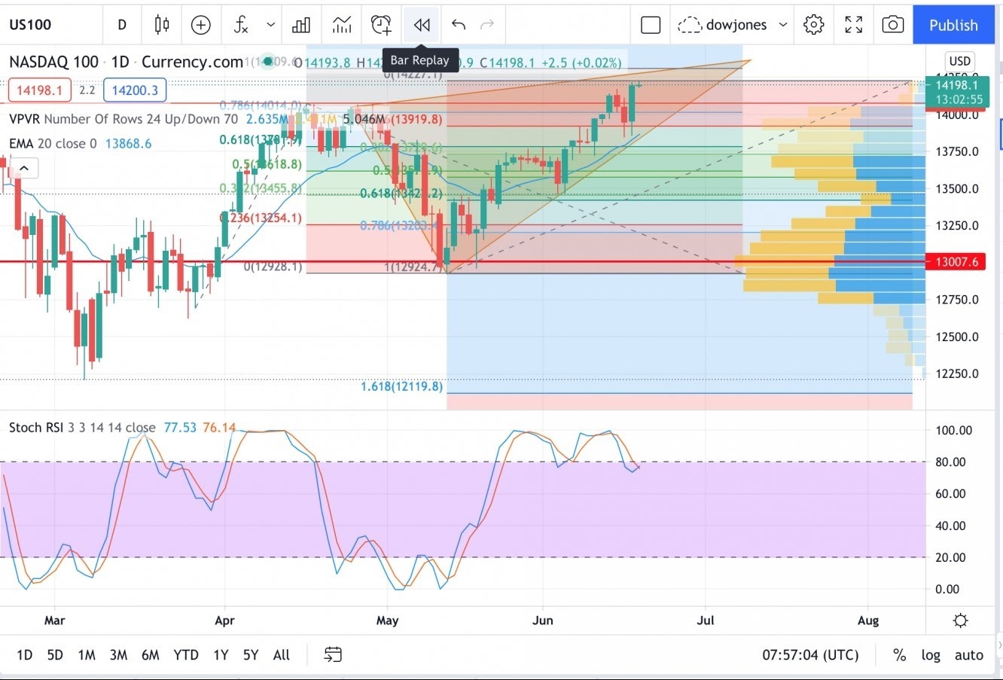Open chart settings gear icon
This screenshot has width=1003, height=680.
[x=813, y=25]
